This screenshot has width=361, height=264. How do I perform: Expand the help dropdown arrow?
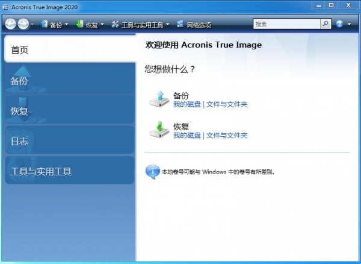(x=349, y=24)
